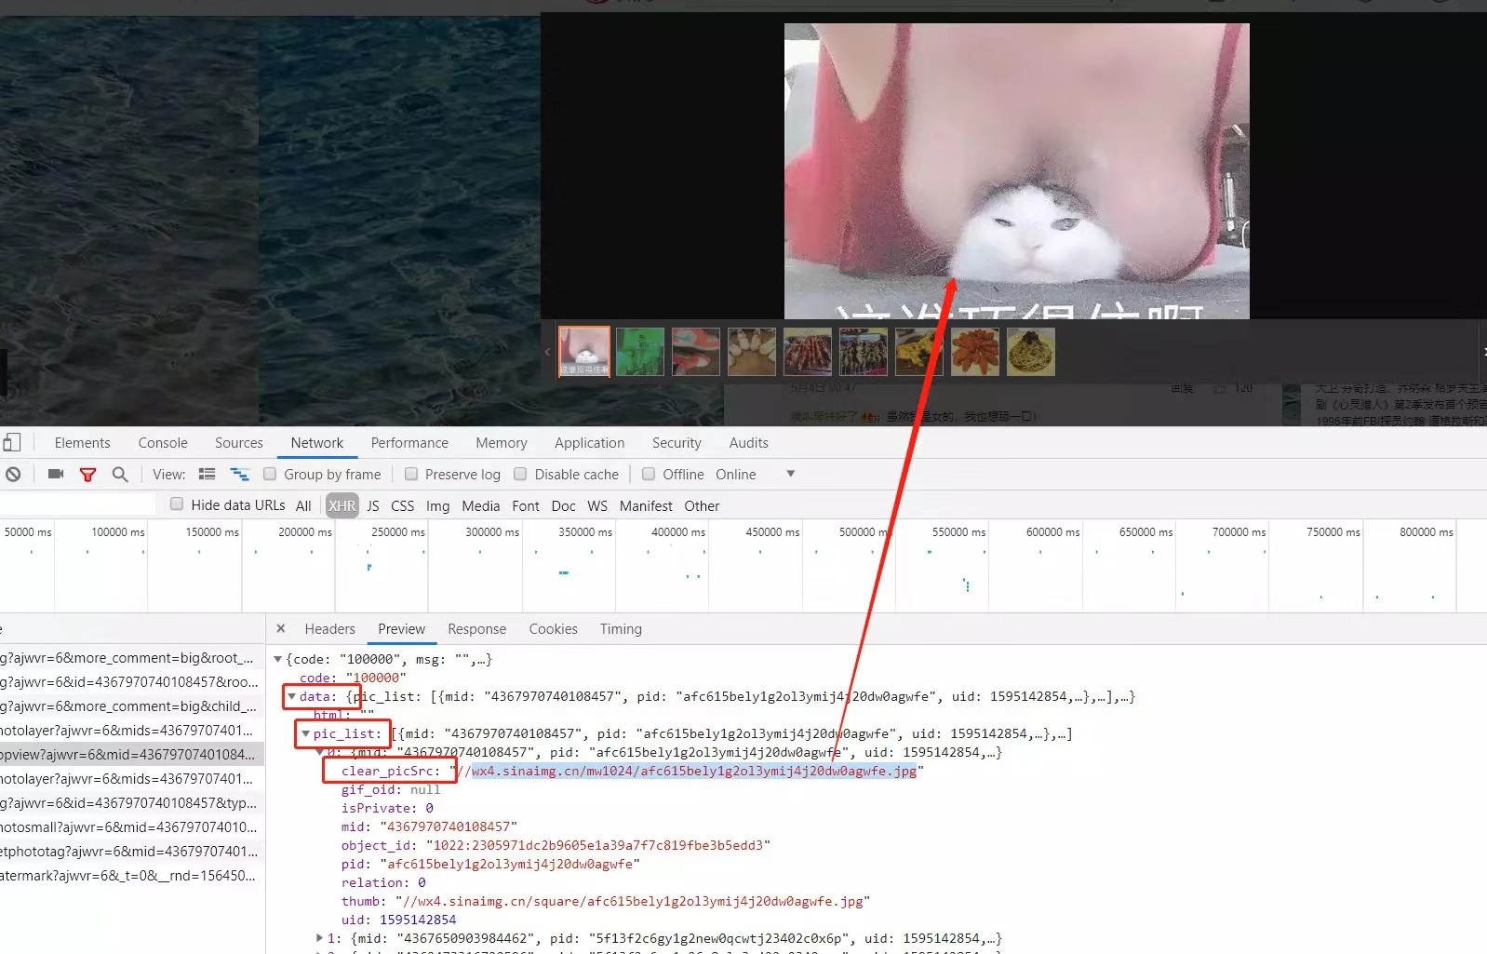The image size is (1487, 954).
Task: Open Security tab
Action: tap(677, 443)
